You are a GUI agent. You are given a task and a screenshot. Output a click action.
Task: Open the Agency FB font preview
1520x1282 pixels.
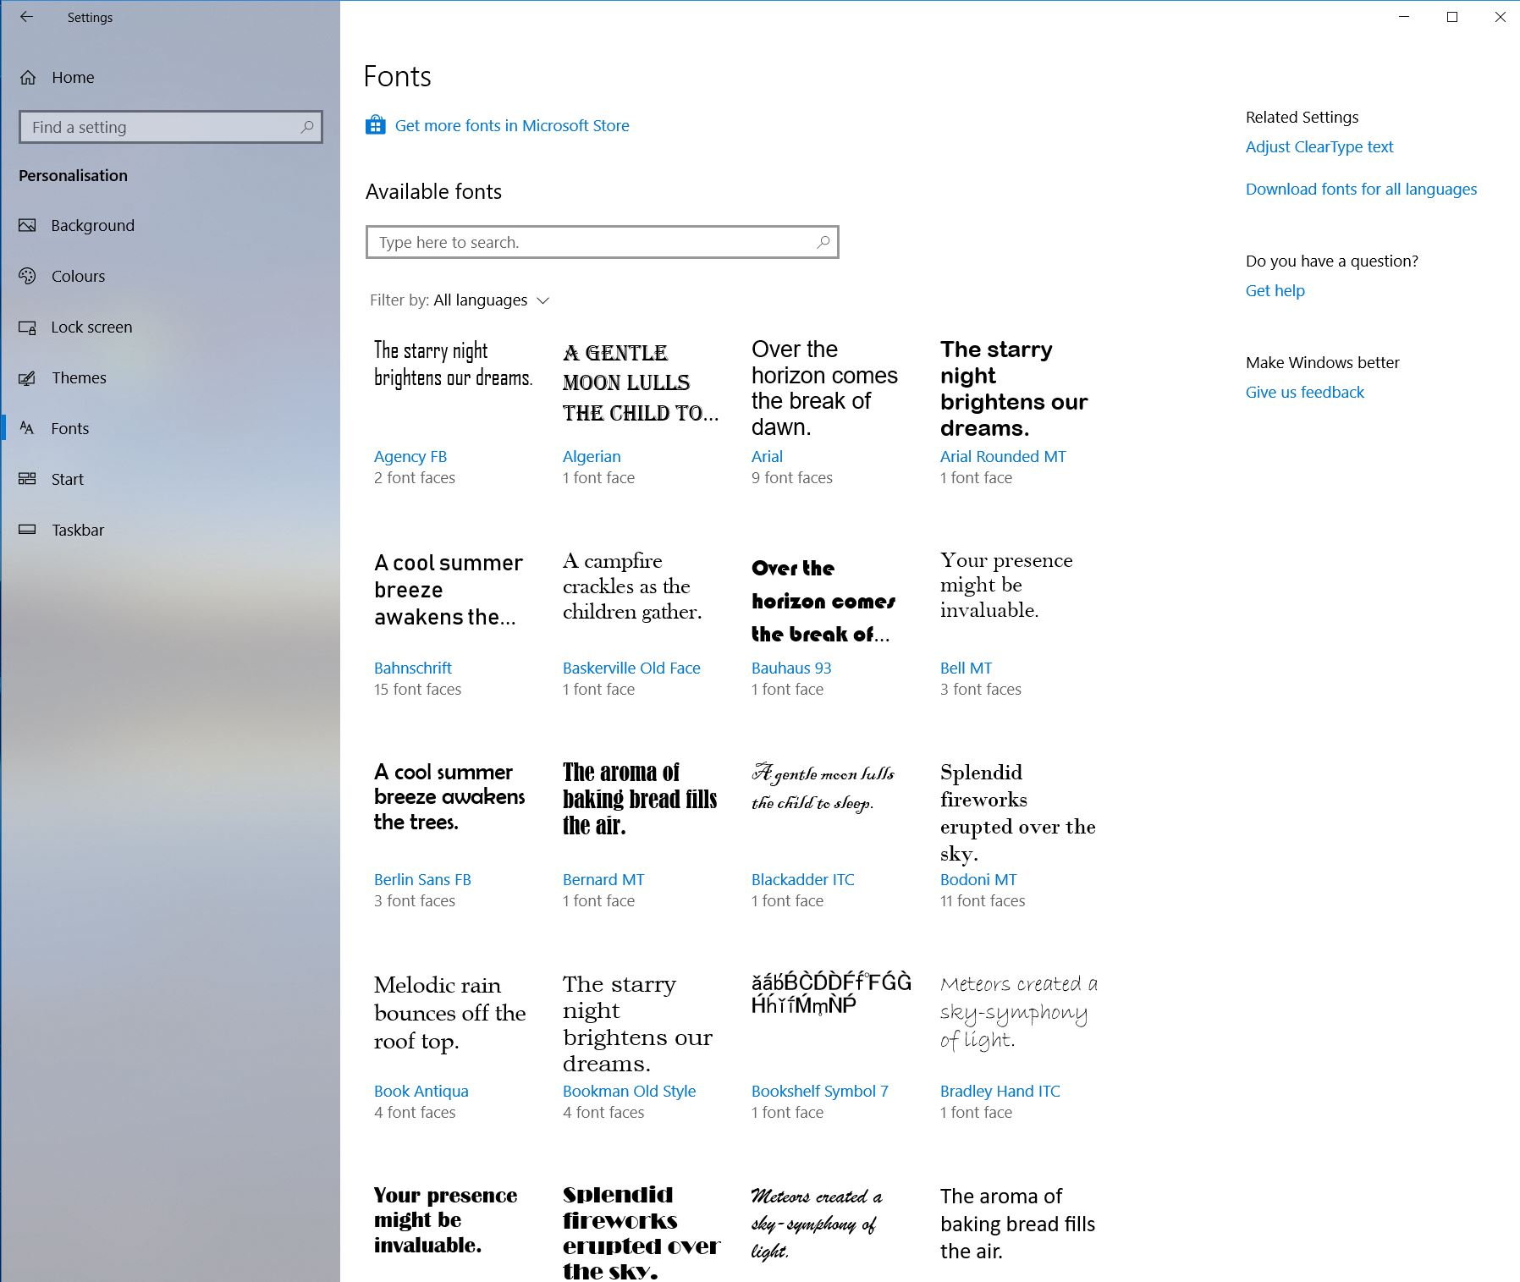point(454,364)
